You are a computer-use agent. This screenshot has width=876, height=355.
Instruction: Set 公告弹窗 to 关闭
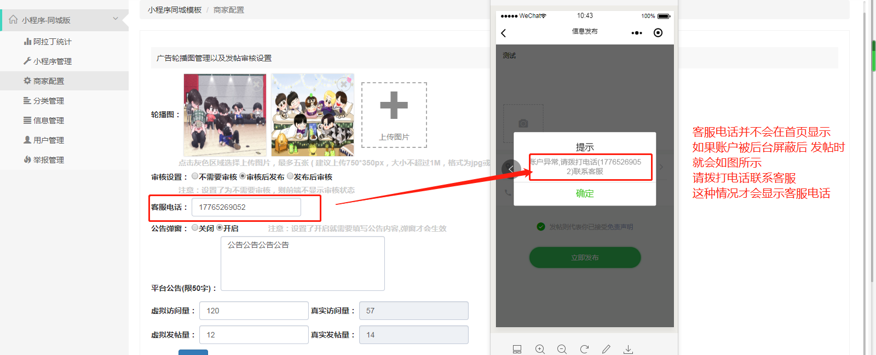point(195,228)
